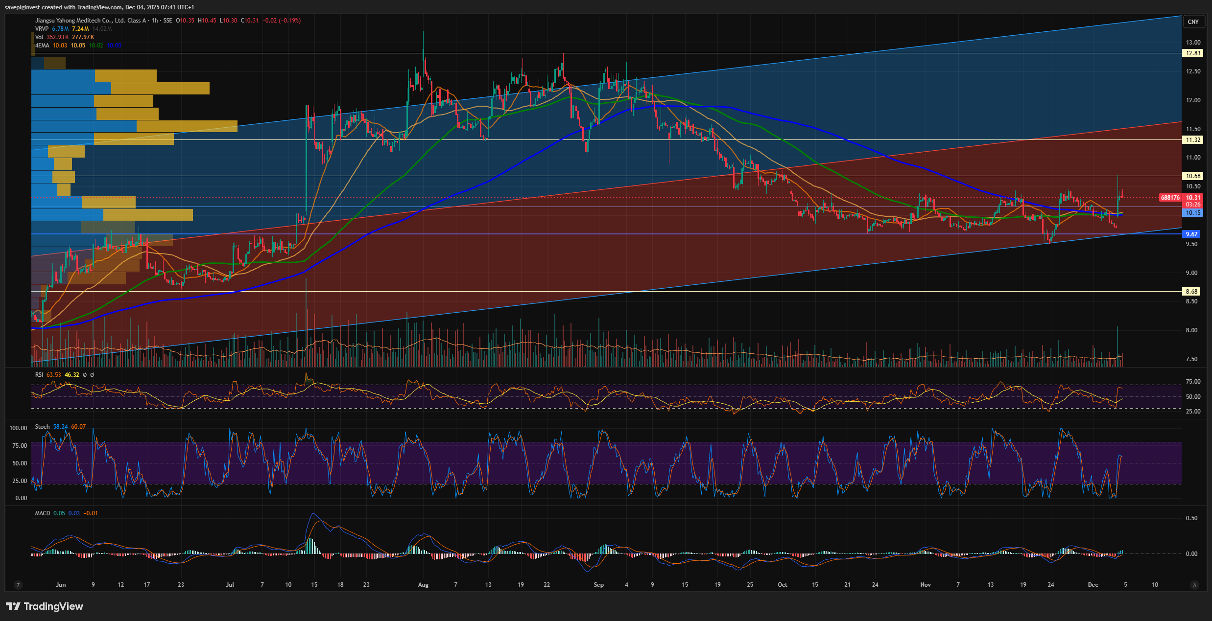Click the 4EMA indicator legend label

[42, 46]
